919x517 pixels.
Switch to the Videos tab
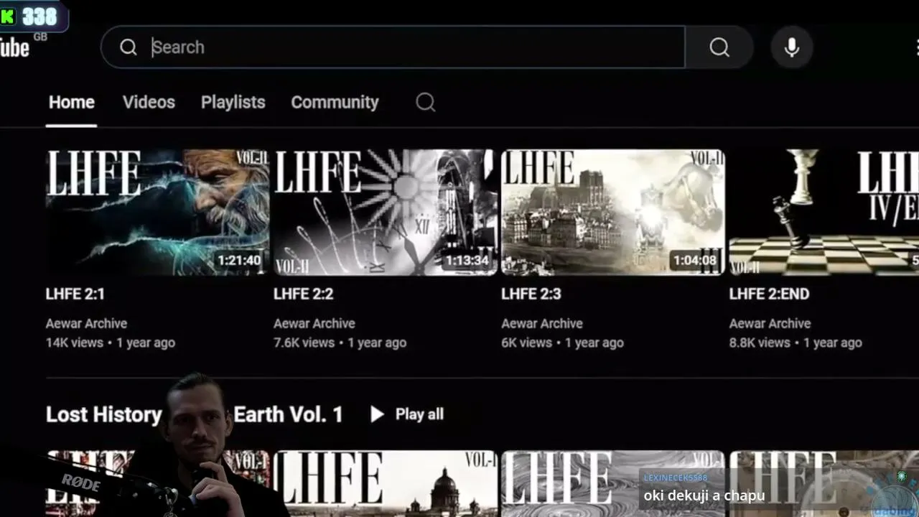click(x=149, y=102)
